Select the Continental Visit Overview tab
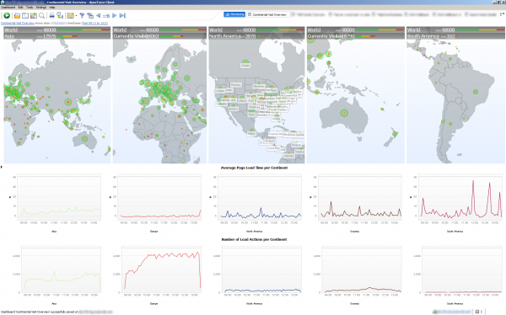The image size is (506, 315). coord(267,14)
